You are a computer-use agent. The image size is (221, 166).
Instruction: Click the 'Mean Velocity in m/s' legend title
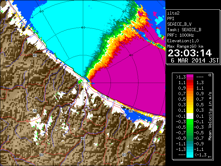pyautogui.click(x=210, y=116)
